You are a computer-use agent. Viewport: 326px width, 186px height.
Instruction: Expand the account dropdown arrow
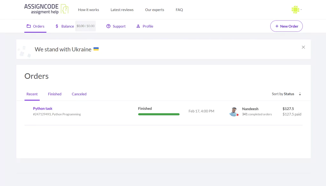pos(301,10)
